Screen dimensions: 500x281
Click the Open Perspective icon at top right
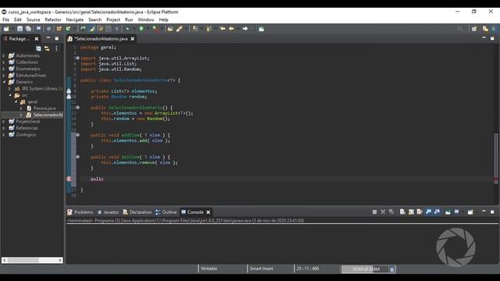point(474,29)
